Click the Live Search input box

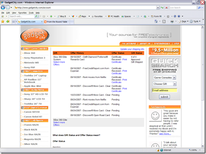tap(183, 8)
